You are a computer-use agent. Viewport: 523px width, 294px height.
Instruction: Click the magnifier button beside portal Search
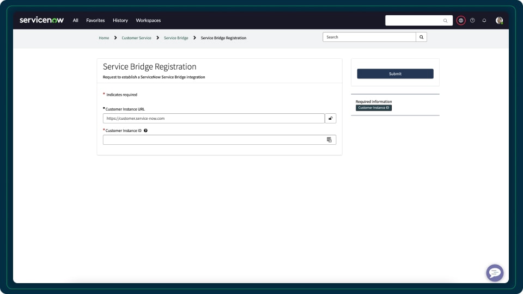(421, 37)
